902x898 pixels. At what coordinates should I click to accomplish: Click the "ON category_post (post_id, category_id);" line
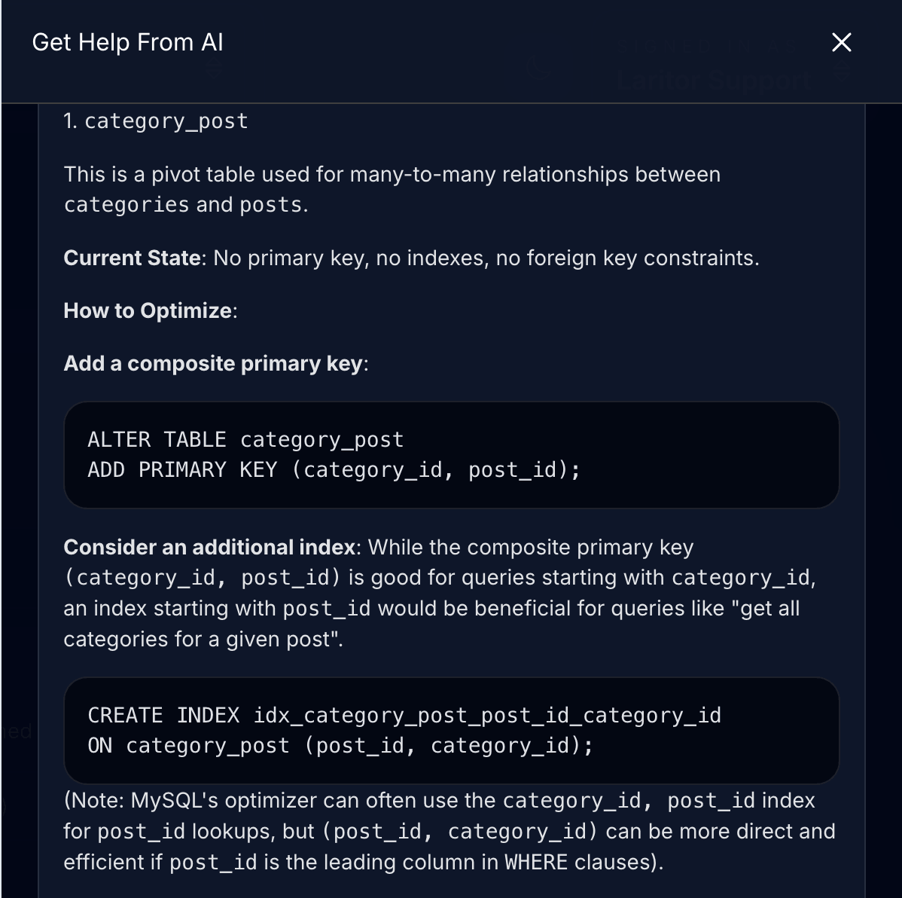tap(340, 746)
